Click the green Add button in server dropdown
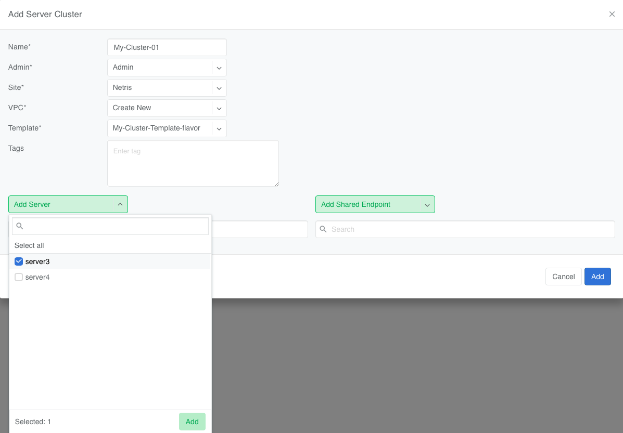623x433 pixels. tap(192, 422)
